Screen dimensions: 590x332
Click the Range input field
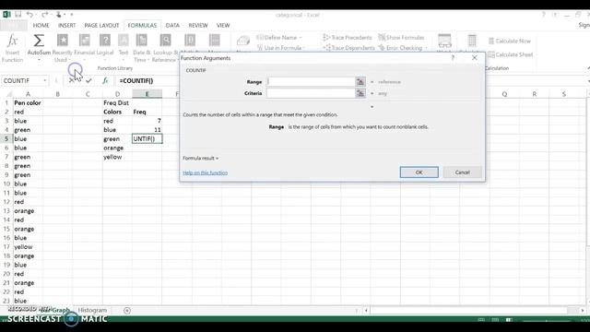(311, 82)
